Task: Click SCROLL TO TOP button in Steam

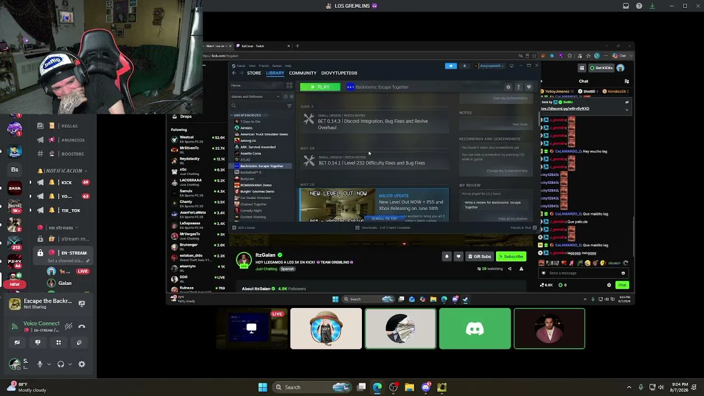Action: [384, 218]
